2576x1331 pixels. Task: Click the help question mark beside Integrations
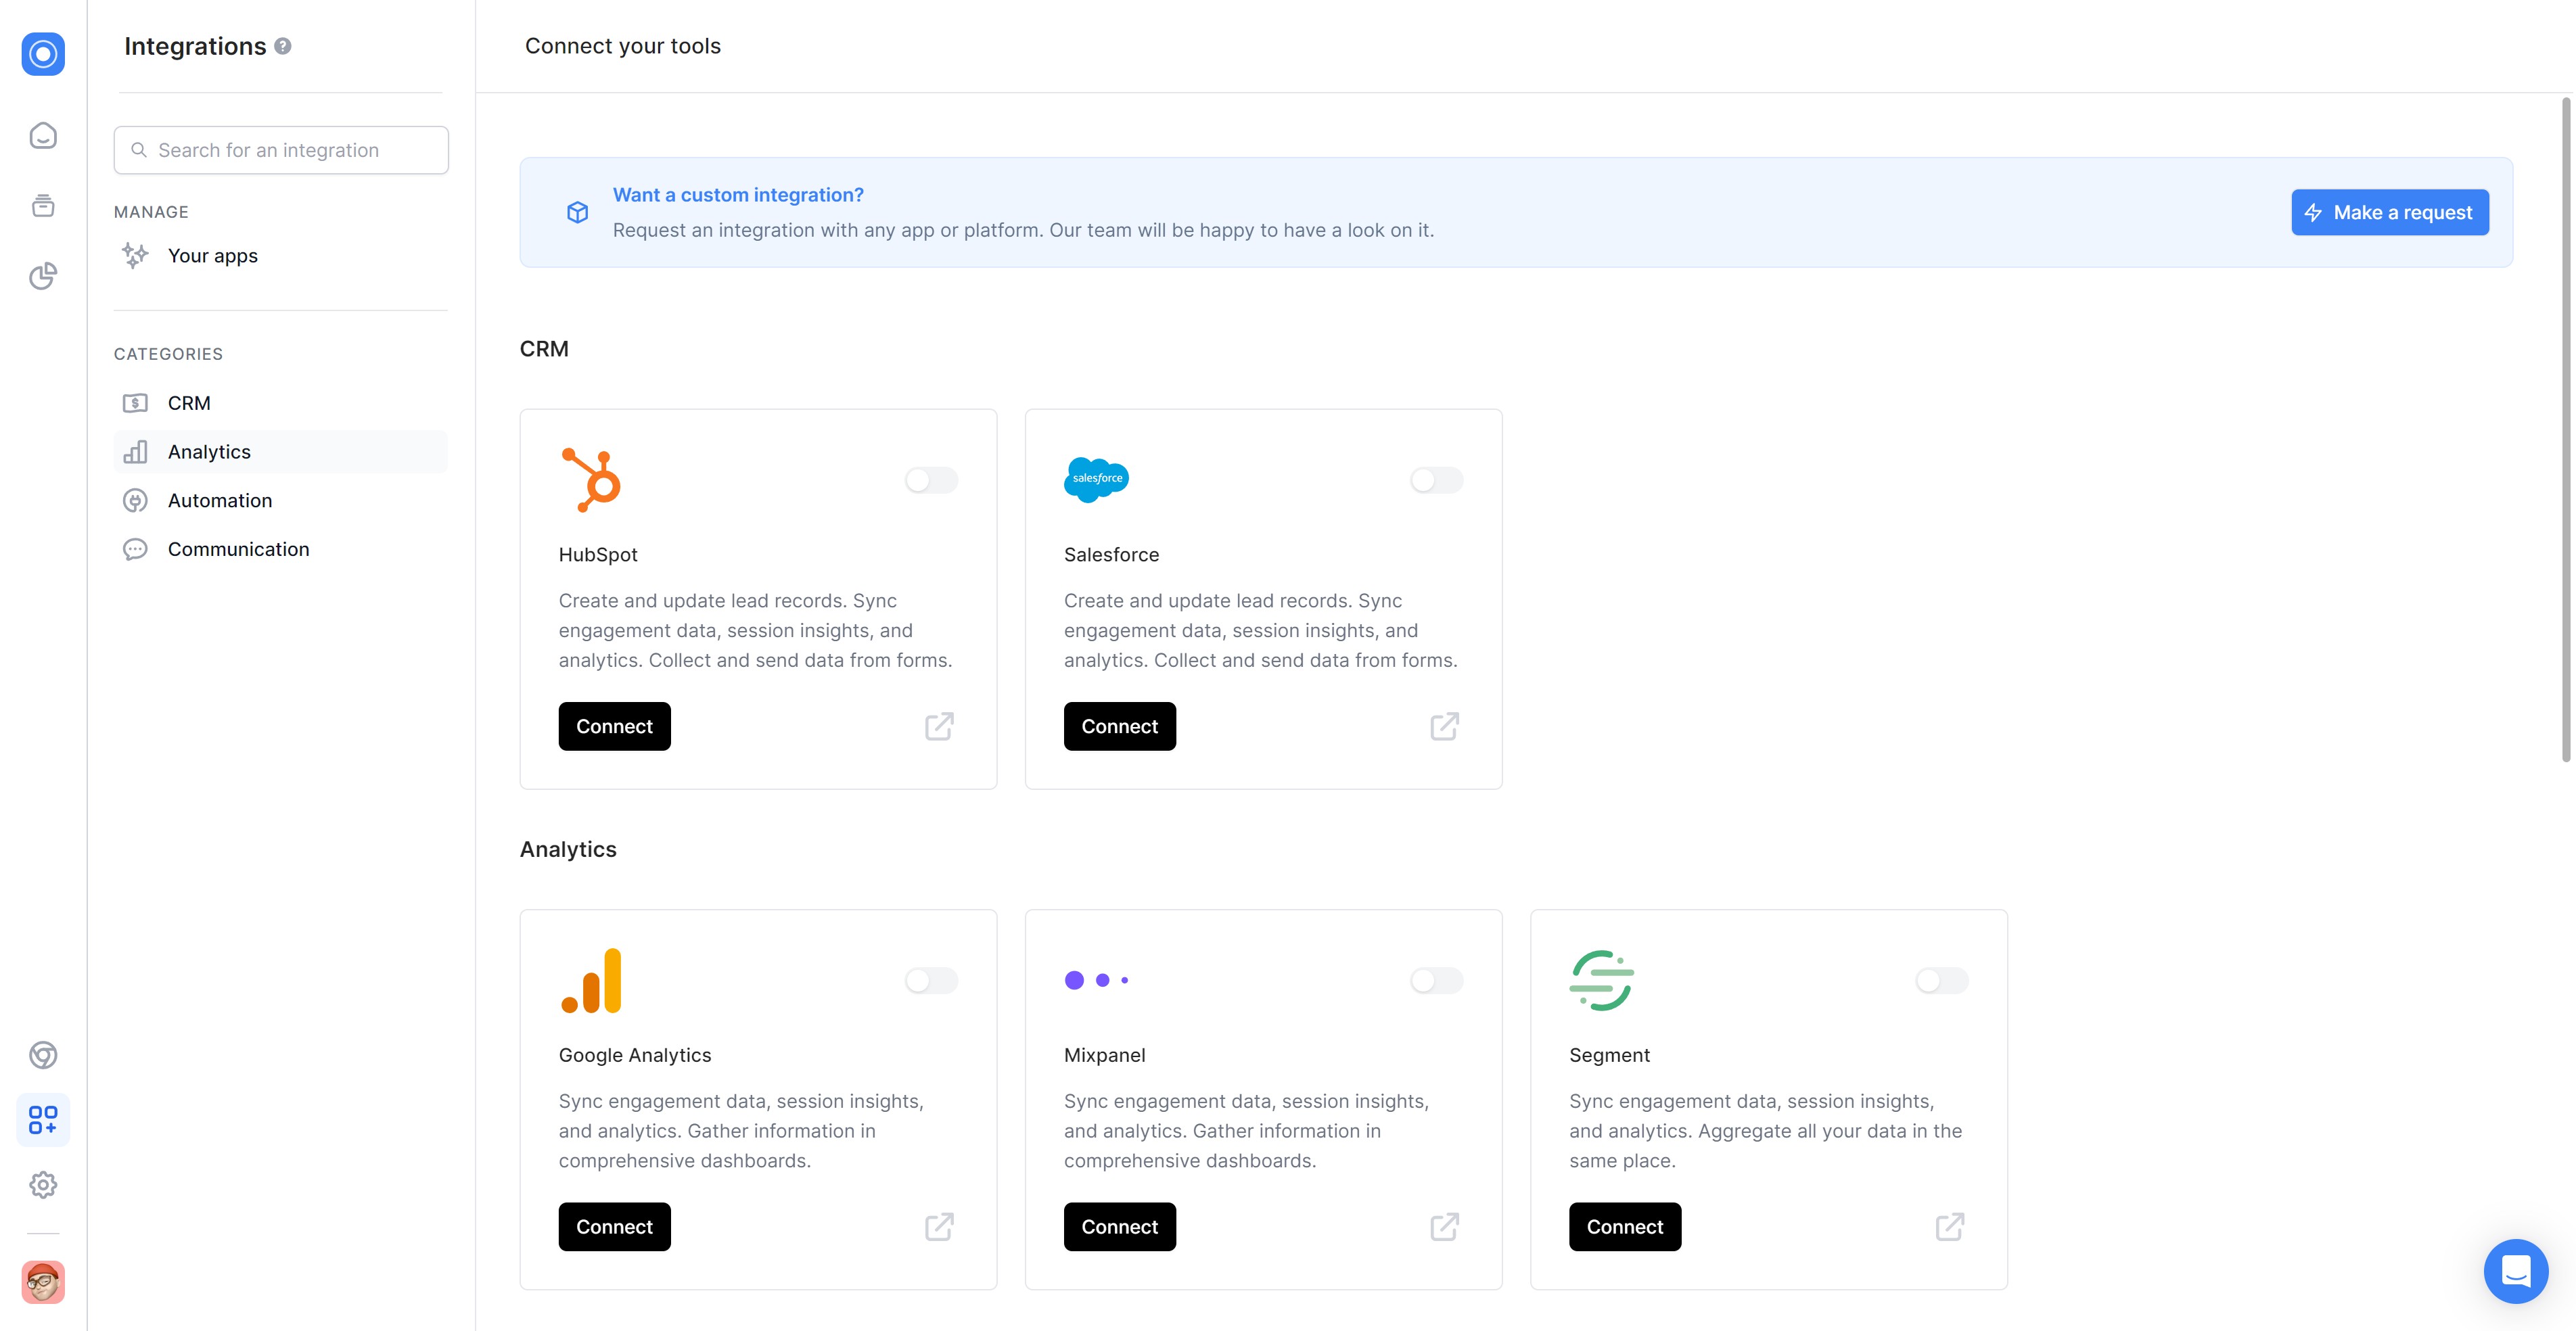tap(283, 46)
